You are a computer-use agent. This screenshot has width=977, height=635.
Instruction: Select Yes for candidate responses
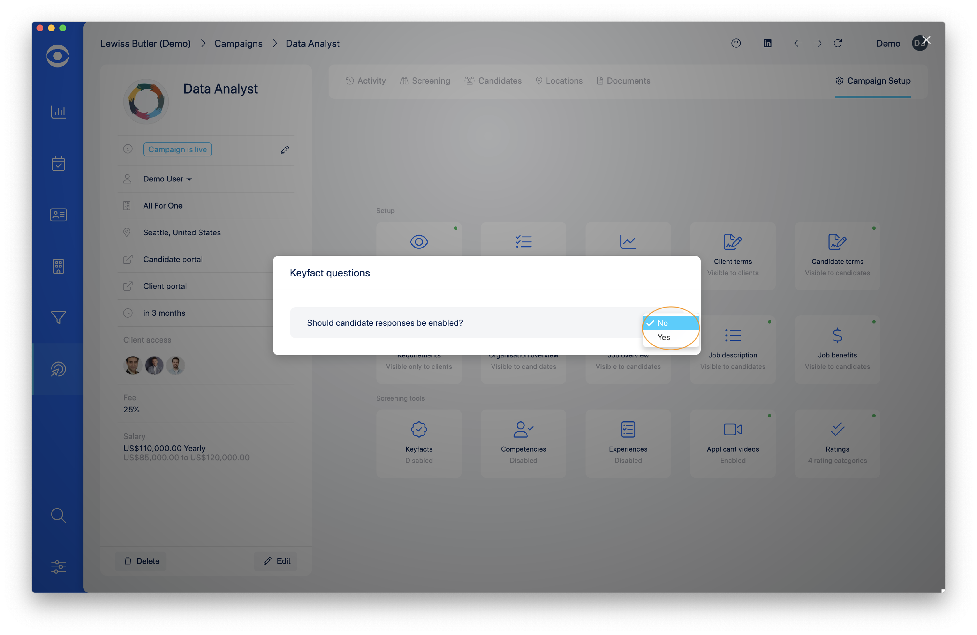(664, 337)
